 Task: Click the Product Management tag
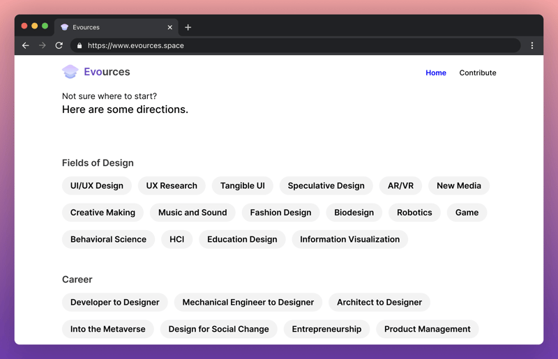click(427, 329)
